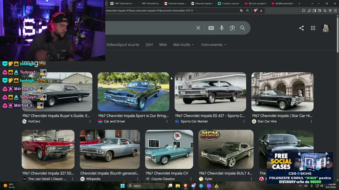This screenshot has width=339, height=190.
Task: Open the Brave Shields lion icon
Action: 255,11
